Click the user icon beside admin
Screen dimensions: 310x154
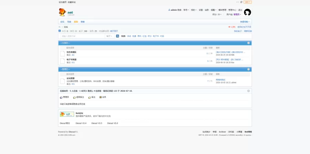(169, 10)
